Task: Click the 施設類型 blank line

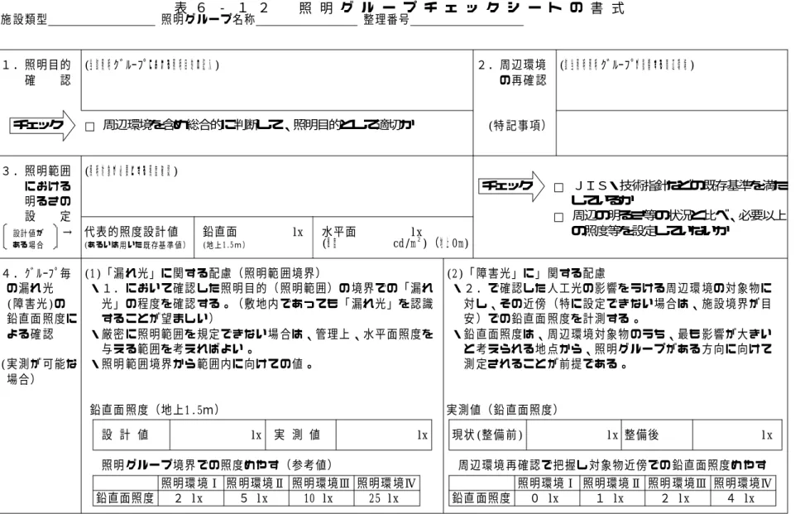Action: [x=101, y=21]
